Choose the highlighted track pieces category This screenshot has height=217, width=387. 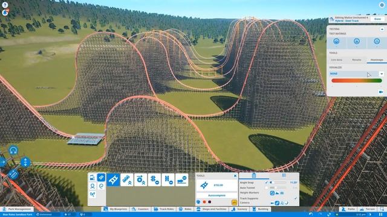101,177
